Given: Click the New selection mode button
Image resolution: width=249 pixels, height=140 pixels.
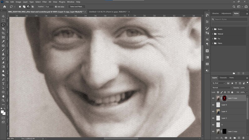Looking at the screenshot, I should tap(20, 7).
